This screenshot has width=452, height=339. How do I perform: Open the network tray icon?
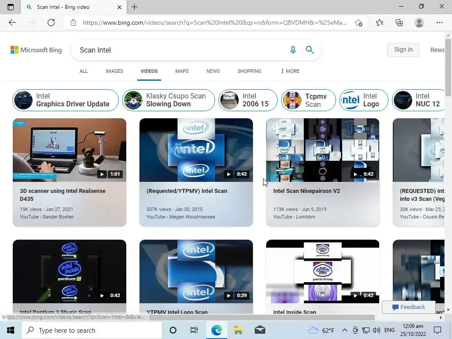(366, 330)
